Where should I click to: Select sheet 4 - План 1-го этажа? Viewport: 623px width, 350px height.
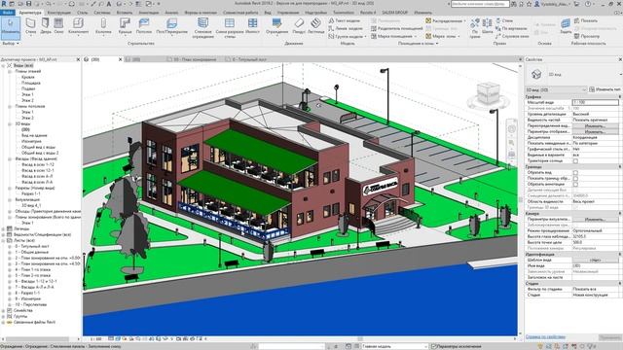33,269
